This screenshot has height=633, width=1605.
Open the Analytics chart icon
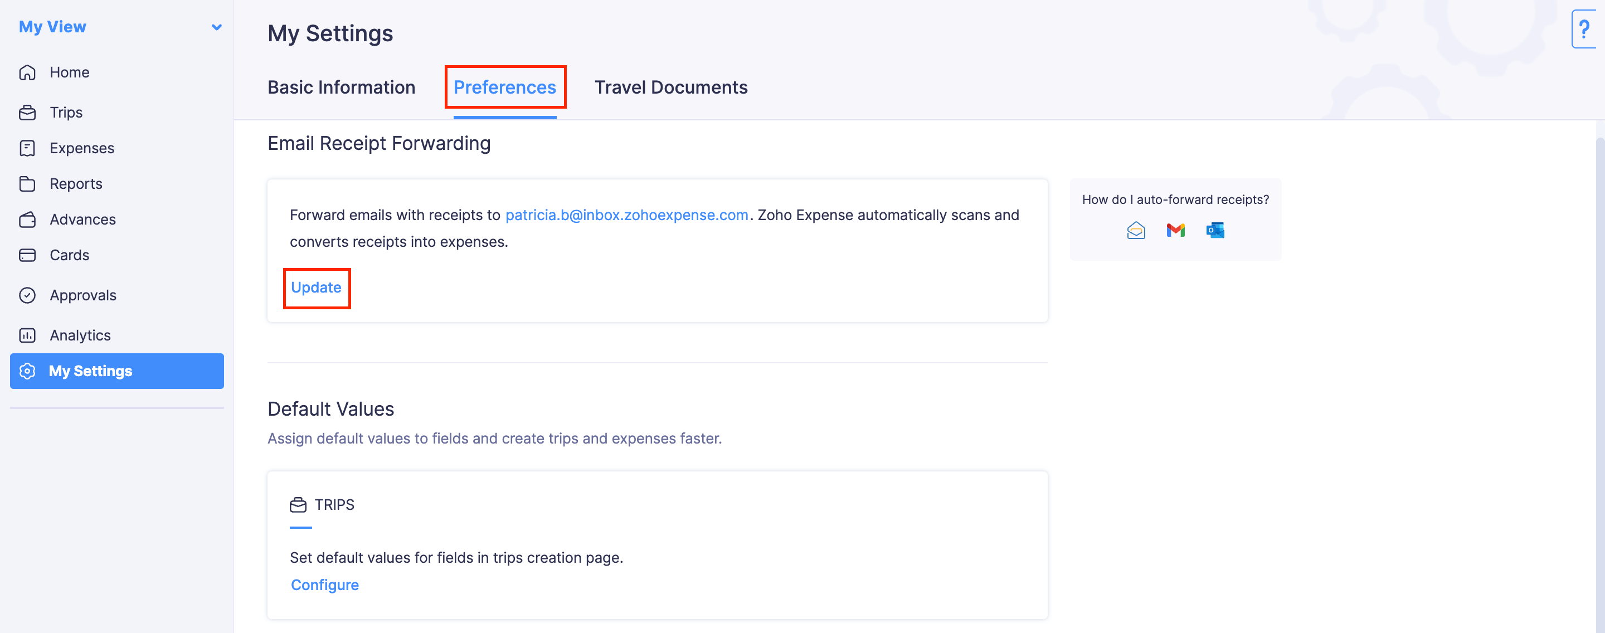point(28,334)
